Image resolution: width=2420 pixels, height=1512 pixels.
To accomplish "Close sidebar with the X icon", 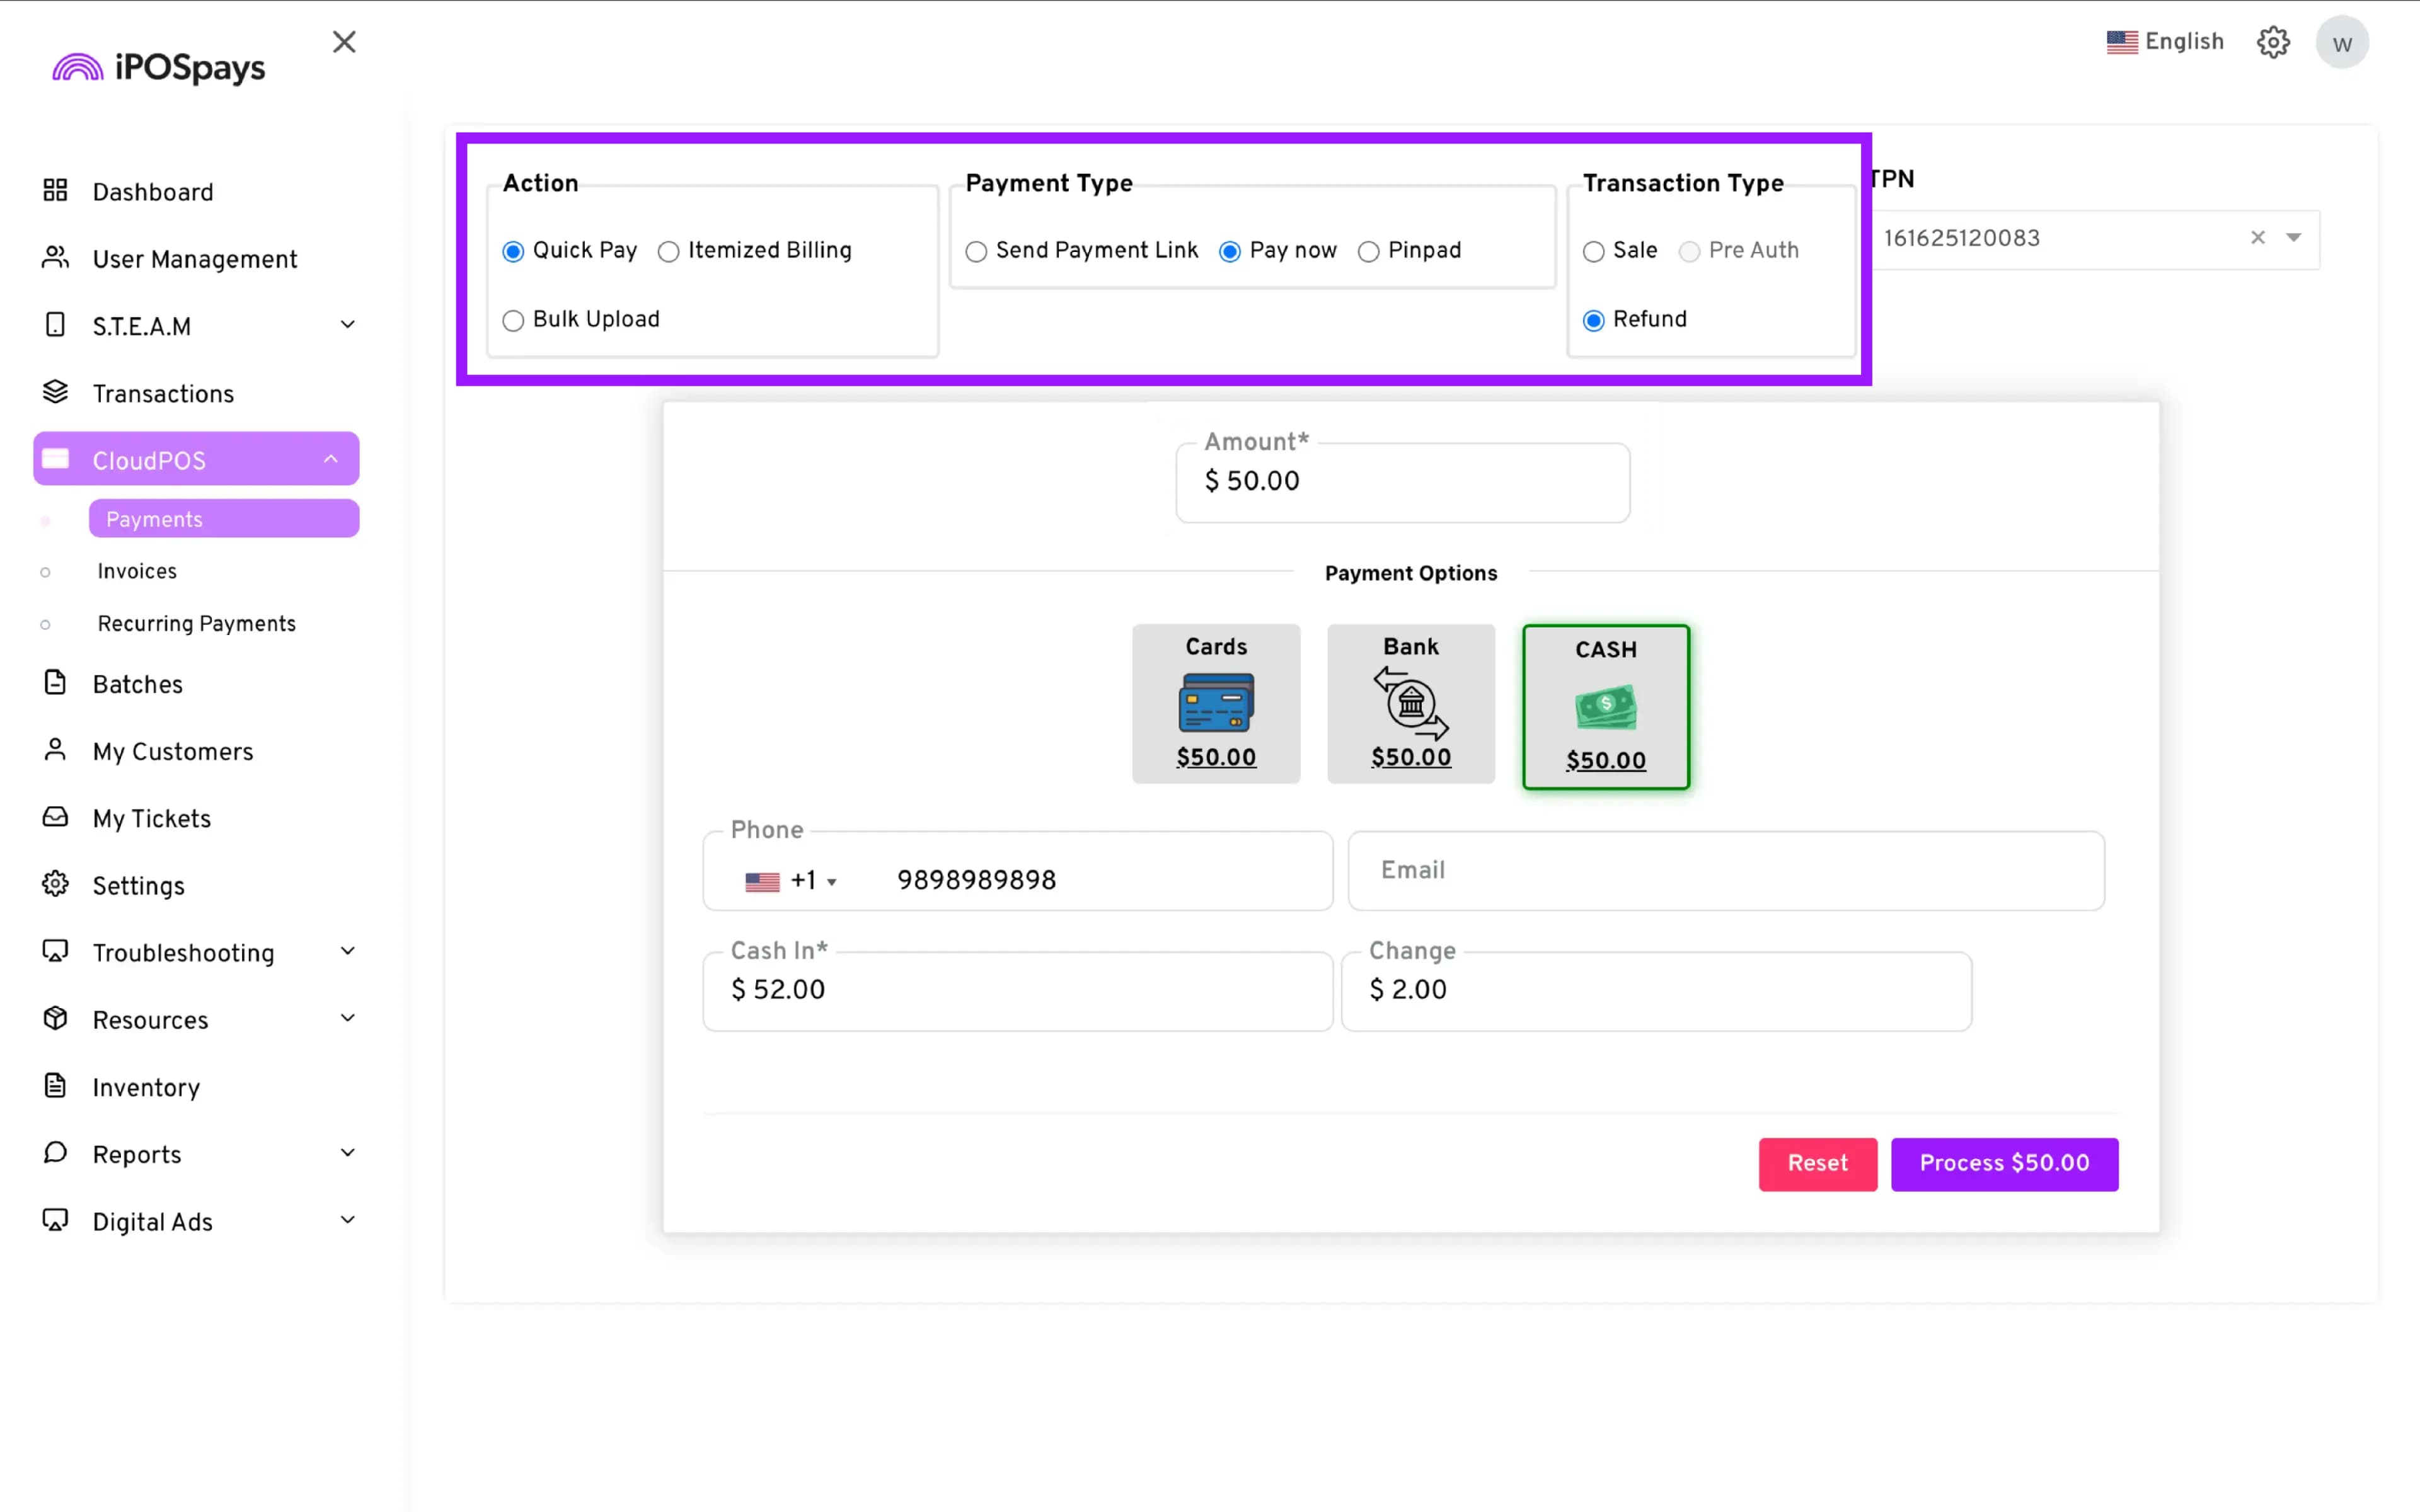I will coord(344,42).
